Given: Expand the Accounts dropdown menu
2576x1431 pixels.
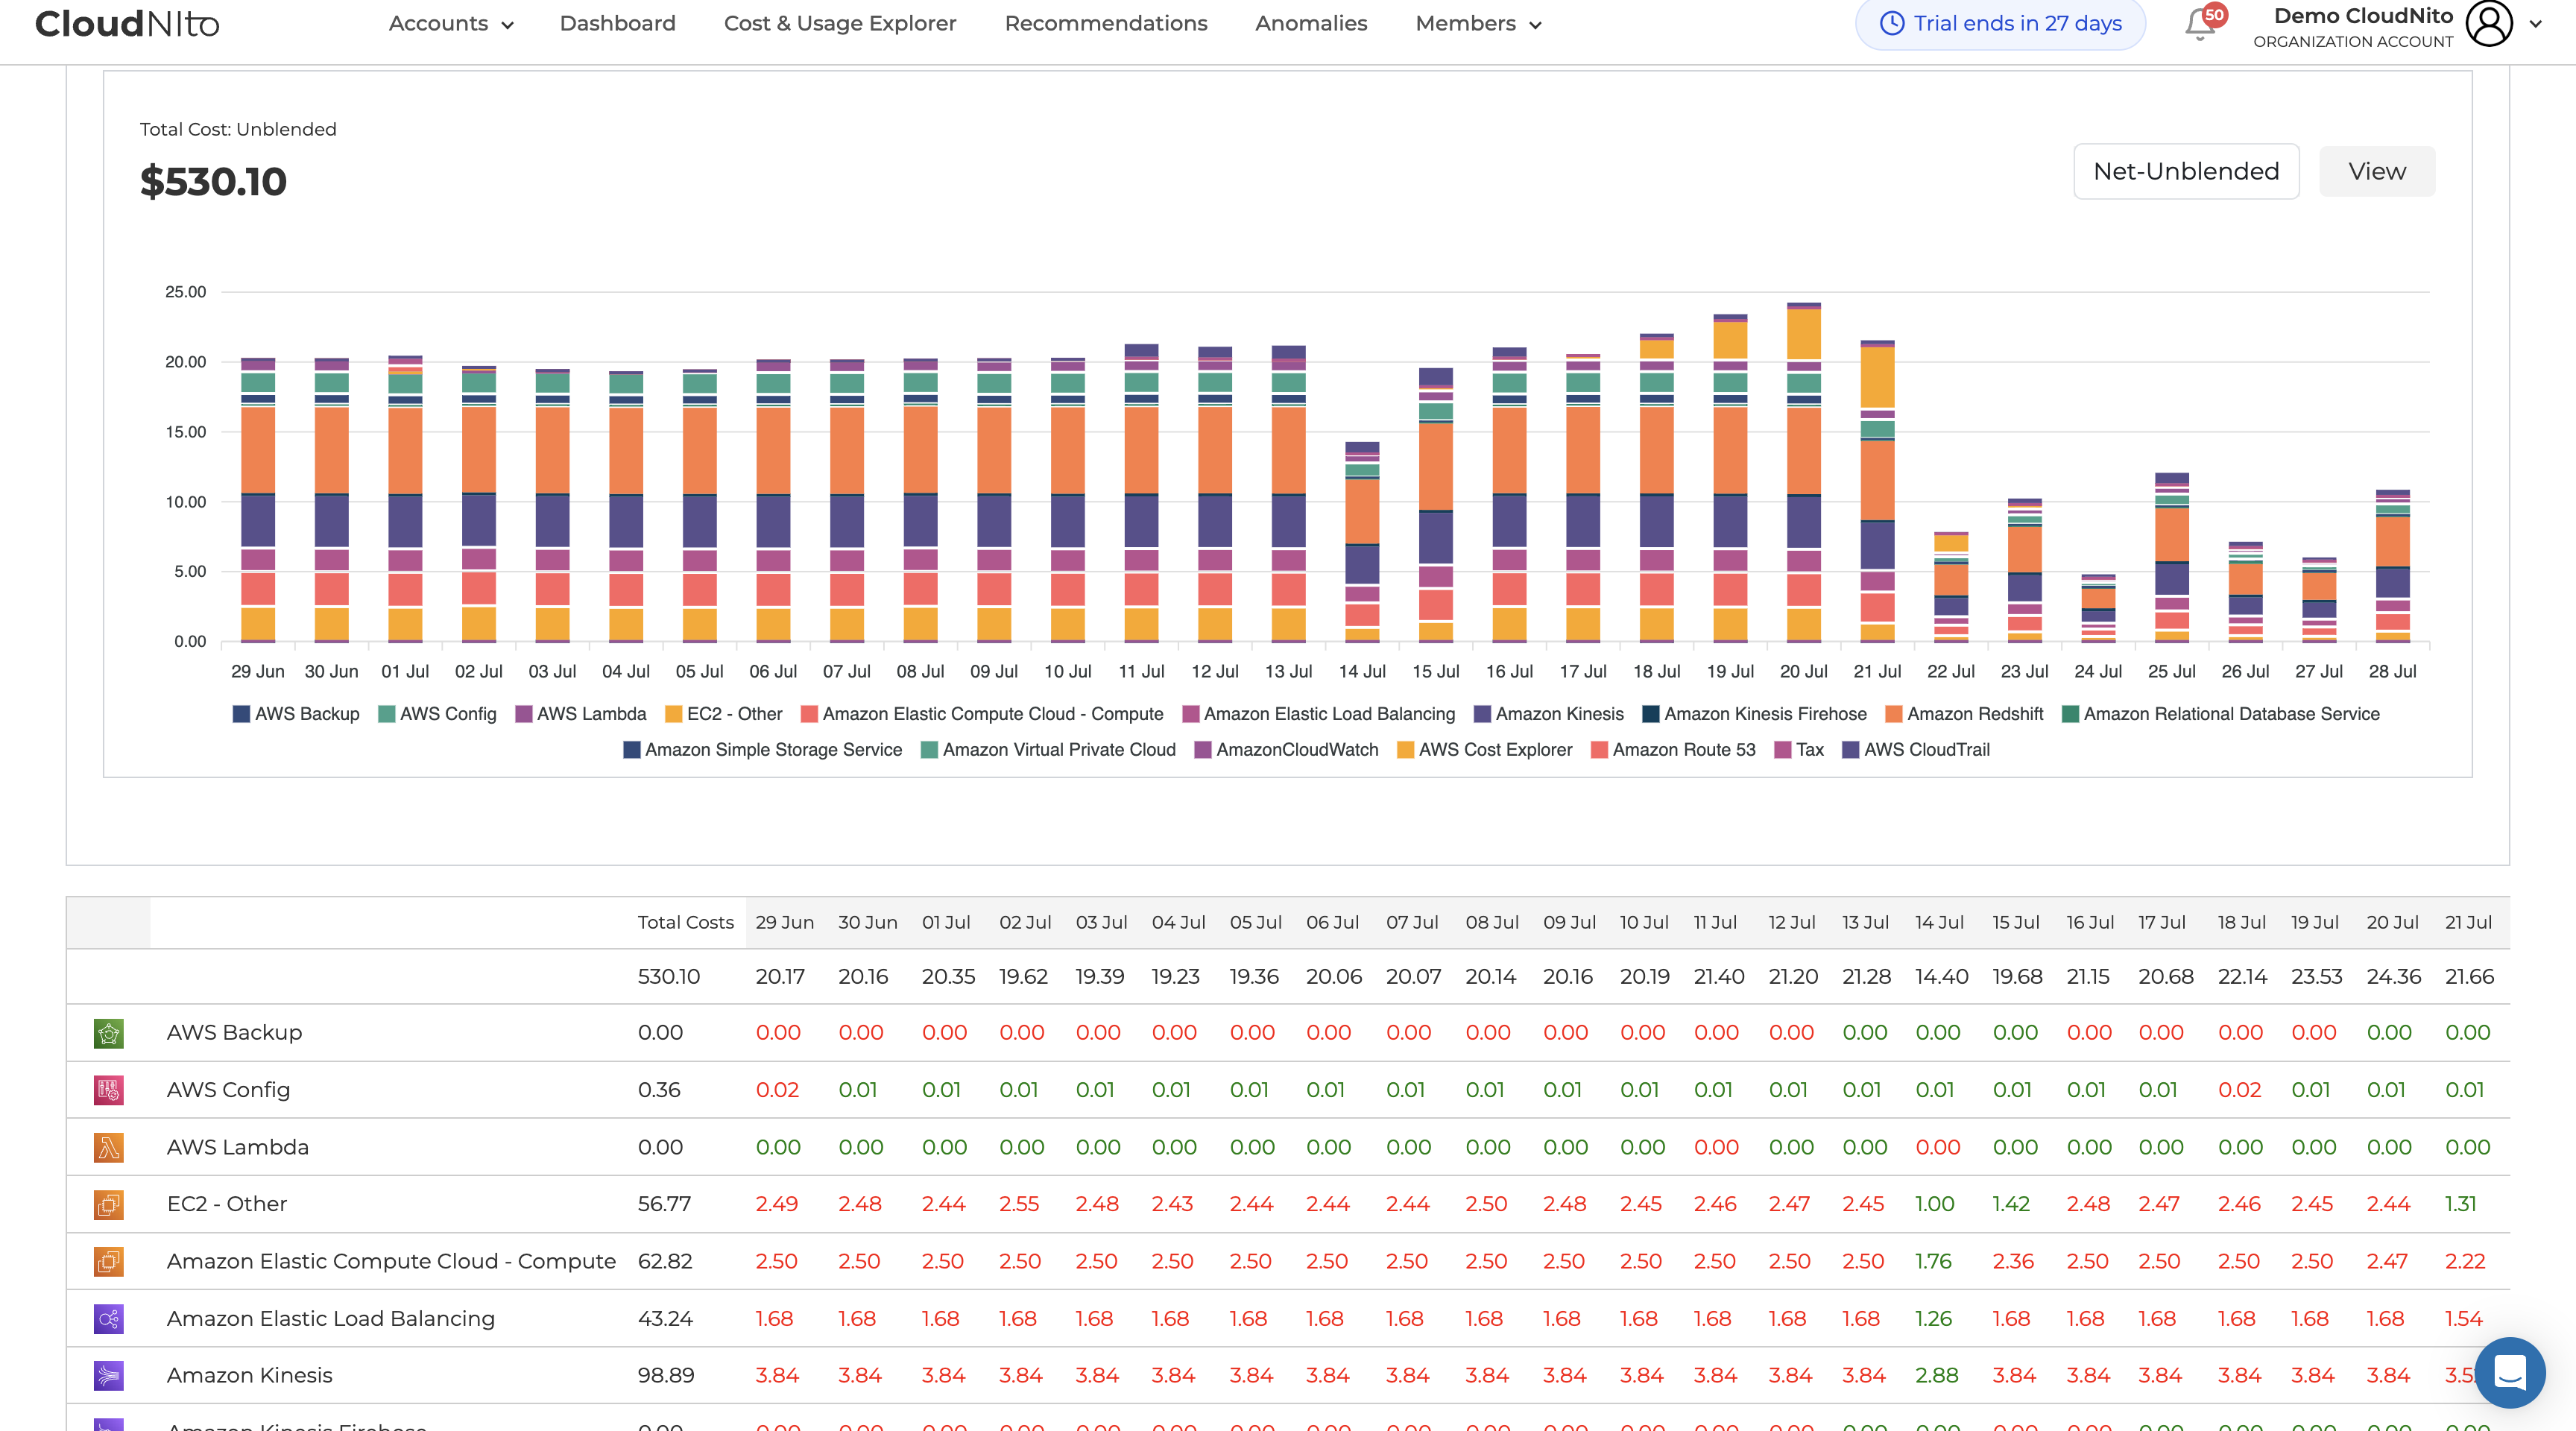Looking at the screenshot, I should coord(451,24).
